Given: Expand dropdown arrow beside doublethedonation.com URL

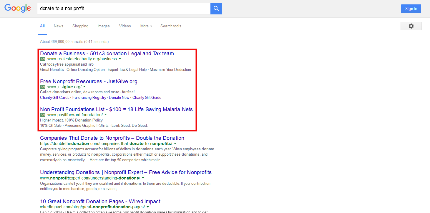Looking at the screenshot, I should (175, 144).
